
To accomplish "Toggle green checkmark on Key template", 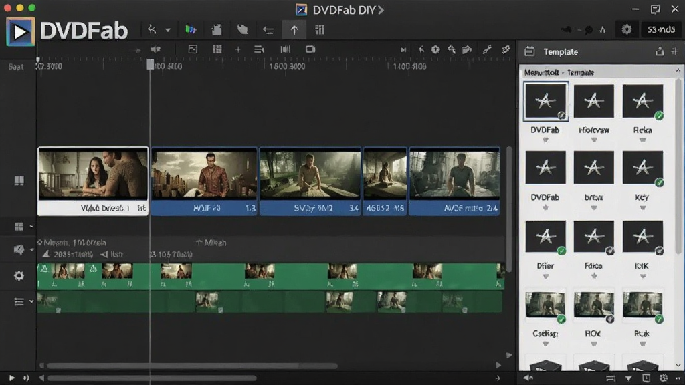I will pos(659,182).
